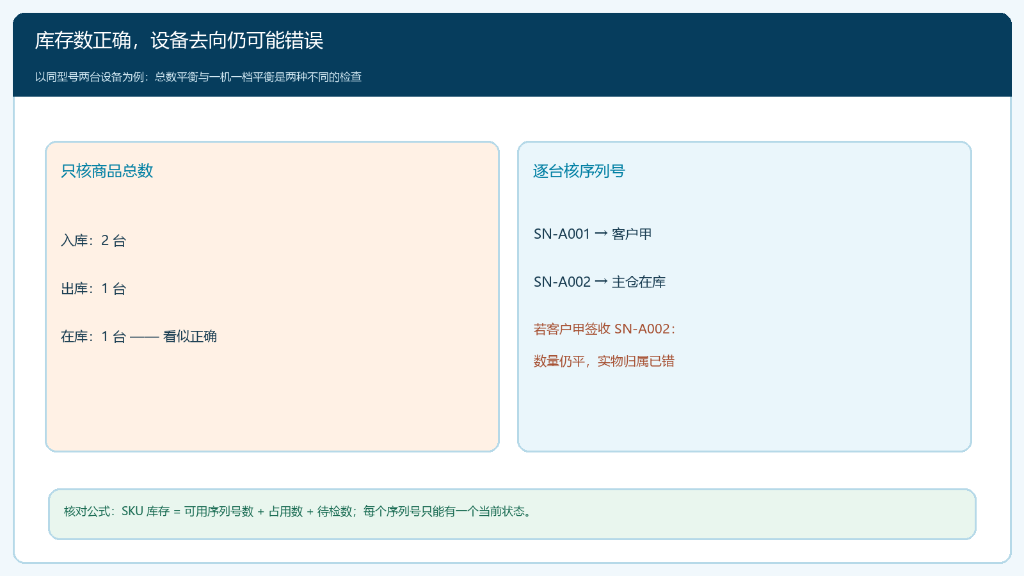Click the red text 若客户甲签收 SN-A002：

(x=605, y=329)
